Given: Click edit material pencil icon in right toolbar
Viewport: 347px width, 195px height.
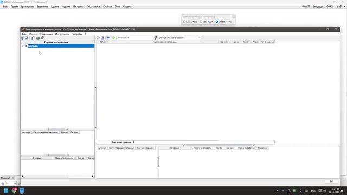Looking at the screenshot, I should [102, 38].
